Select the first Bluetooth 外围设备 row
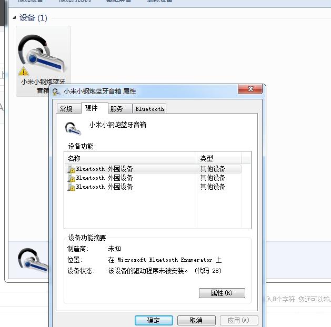 click(153, 169)
